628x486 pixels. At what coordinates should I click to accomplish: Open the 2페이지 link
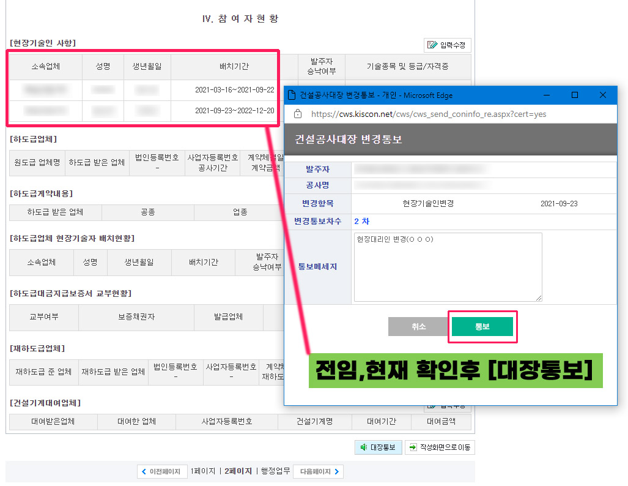coord(238,471)
